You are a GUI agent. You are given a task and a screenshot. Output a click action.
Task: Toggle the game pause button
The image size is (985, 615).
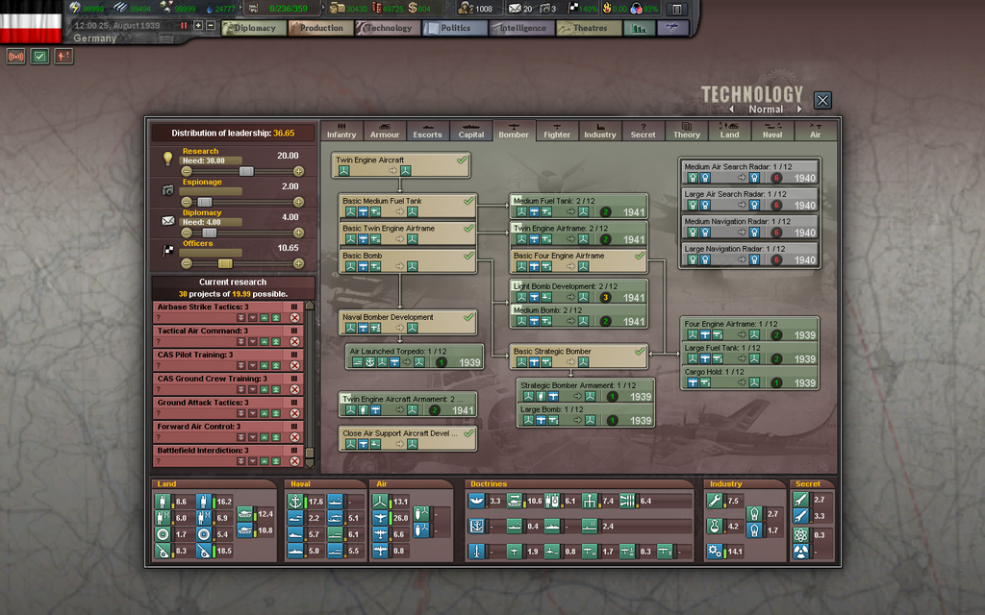(x=184, y=26)
